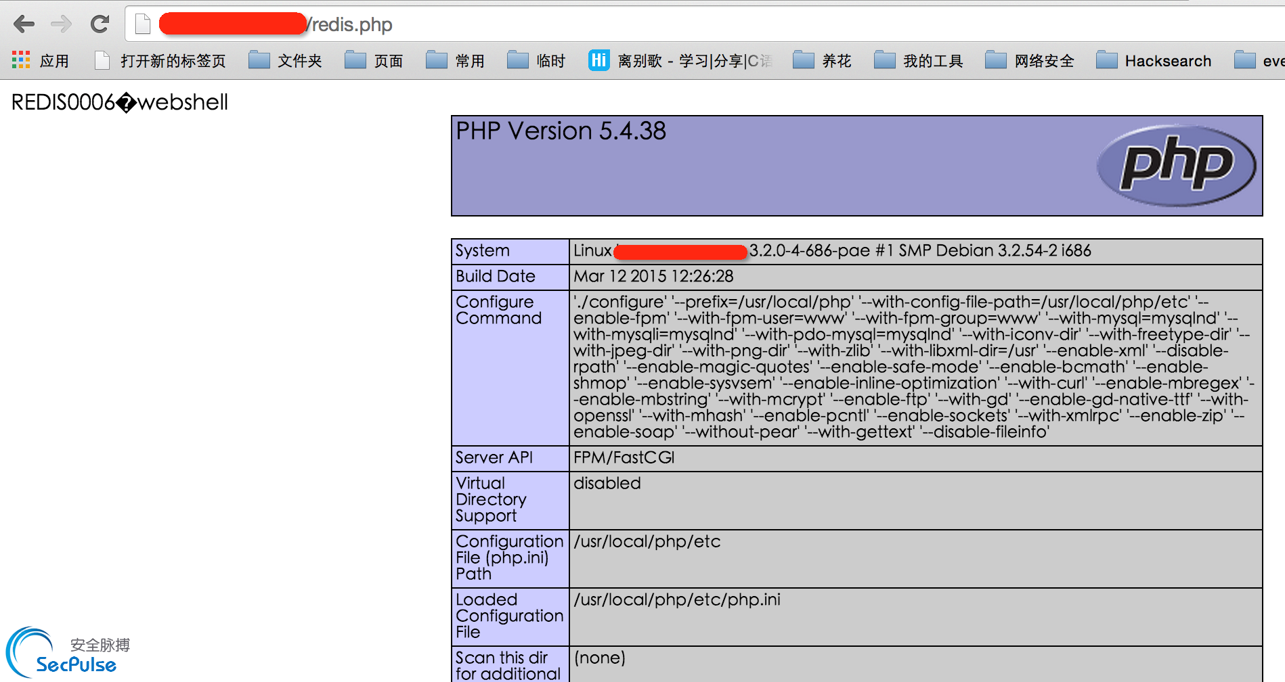Open the 临时 bookmark folder
The height and width of the screenshot is (682, 1285).
(x=536, y=61)
